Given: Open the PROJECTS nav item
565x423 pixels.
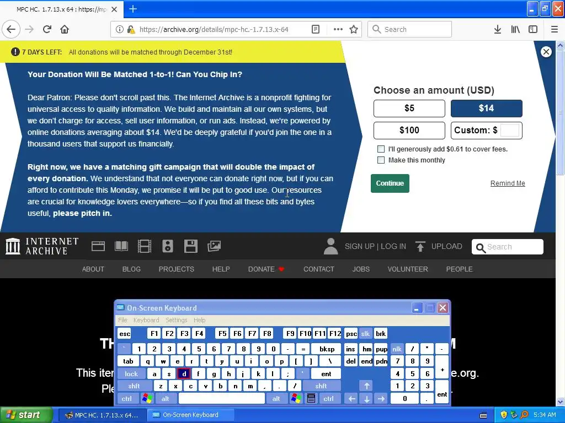Looking at the screenshot, I should (176, 269).
